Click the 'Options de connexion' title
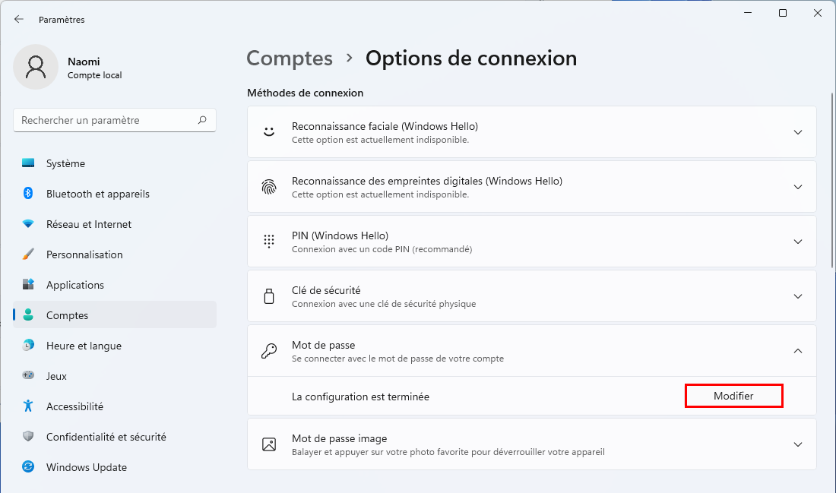The image size is (836, 493). click(x=471, y=58)
